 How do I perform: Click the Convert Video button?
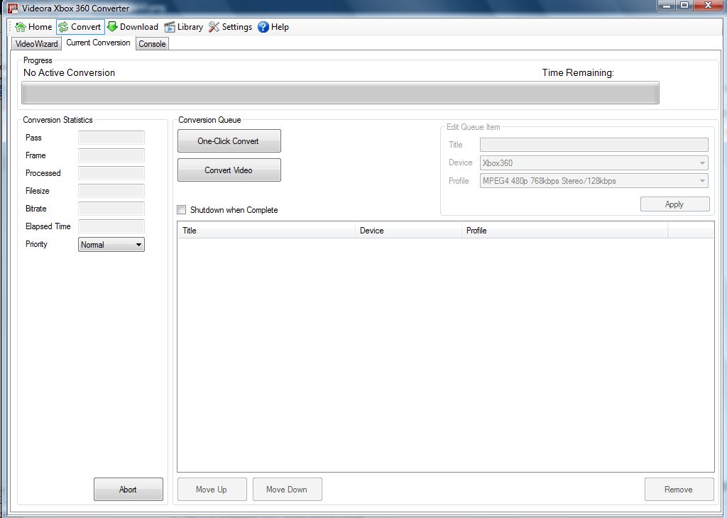tap(229, 170)
